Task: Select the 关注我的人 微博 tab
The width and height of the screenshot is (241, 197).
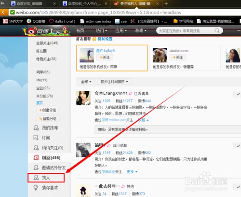Action: (135, 3)
